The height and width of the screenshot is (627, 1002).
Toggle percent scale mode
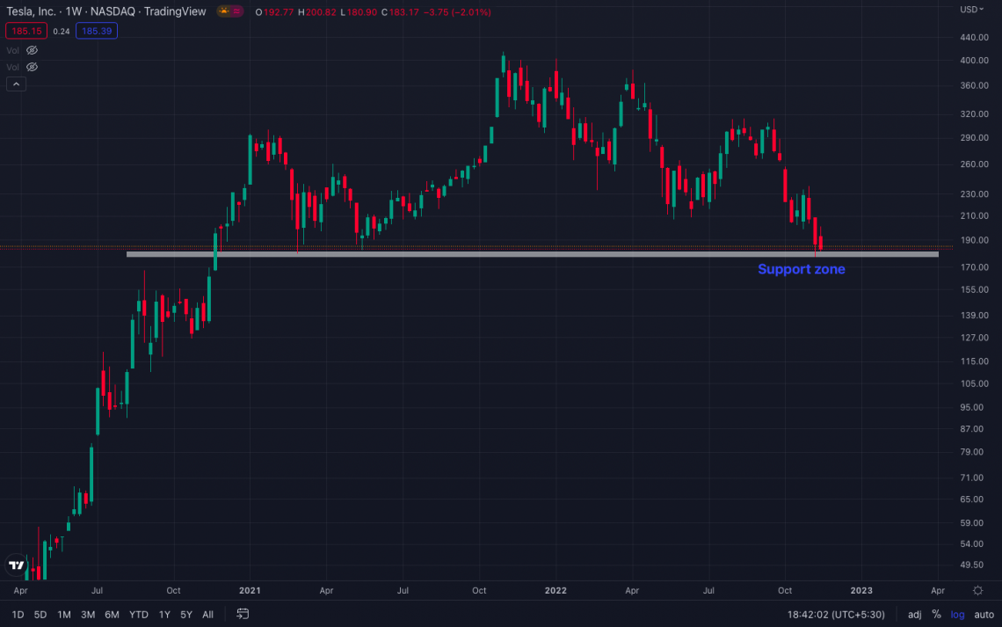pyautogui.click(x=936, y=614)
